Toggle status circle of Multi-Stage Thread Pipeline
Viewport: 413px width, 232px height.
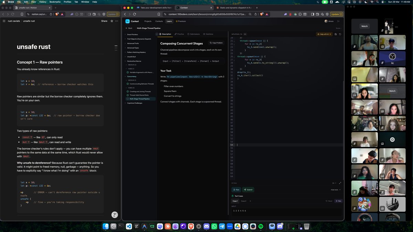pyautogui.click(x=128, y=99)
